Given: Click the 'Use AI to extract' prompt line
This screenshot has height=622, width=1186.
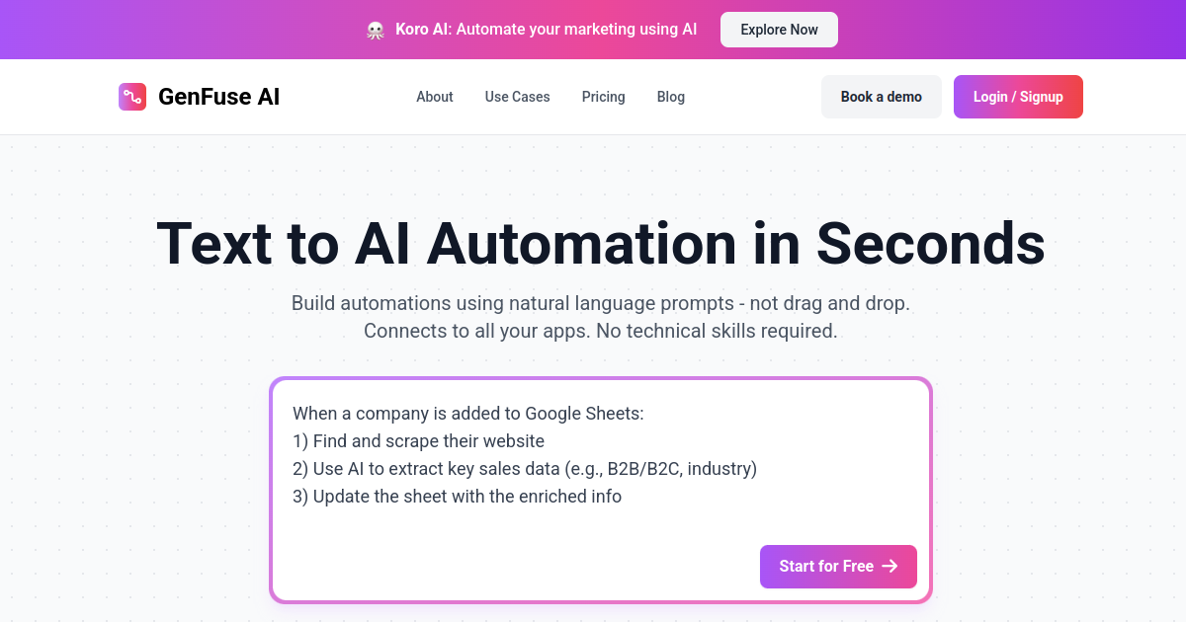Looking at the screenshot, I should coord(524,468).
